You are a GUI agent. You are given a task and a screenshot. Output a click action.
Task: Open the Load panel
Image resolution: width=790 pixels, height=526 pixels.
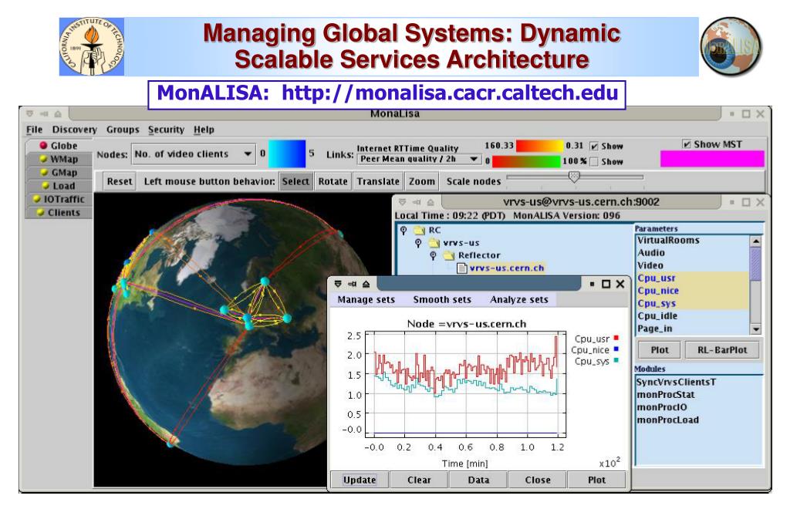tap(59, 186)
